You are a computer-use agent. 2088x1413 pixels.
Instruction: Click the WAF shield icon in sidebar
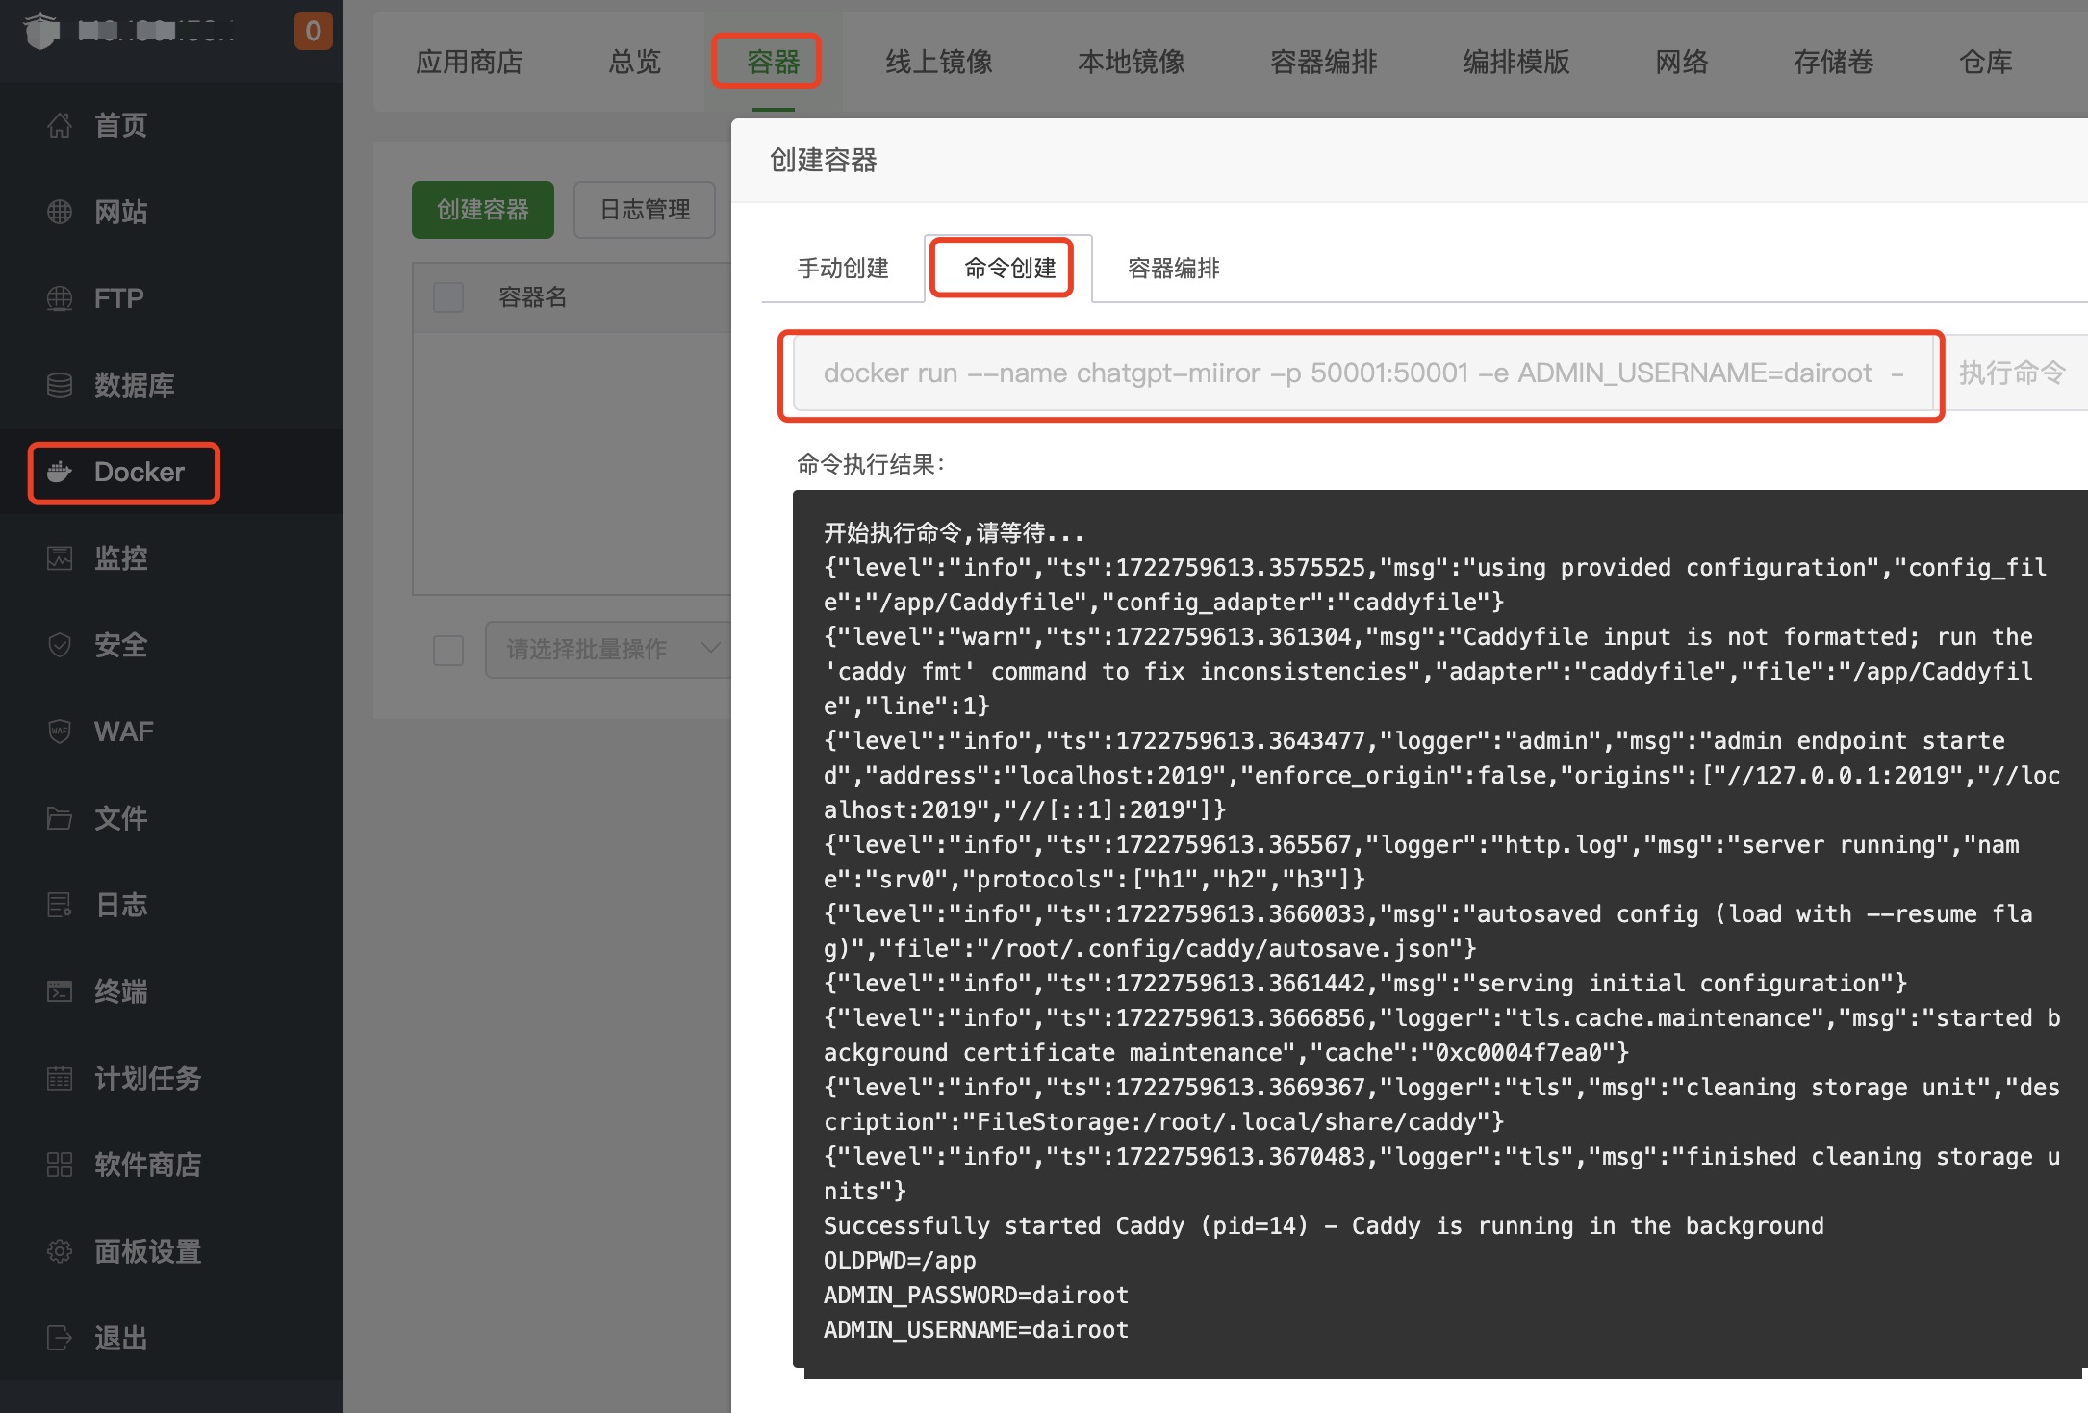(x=60, y=732)
